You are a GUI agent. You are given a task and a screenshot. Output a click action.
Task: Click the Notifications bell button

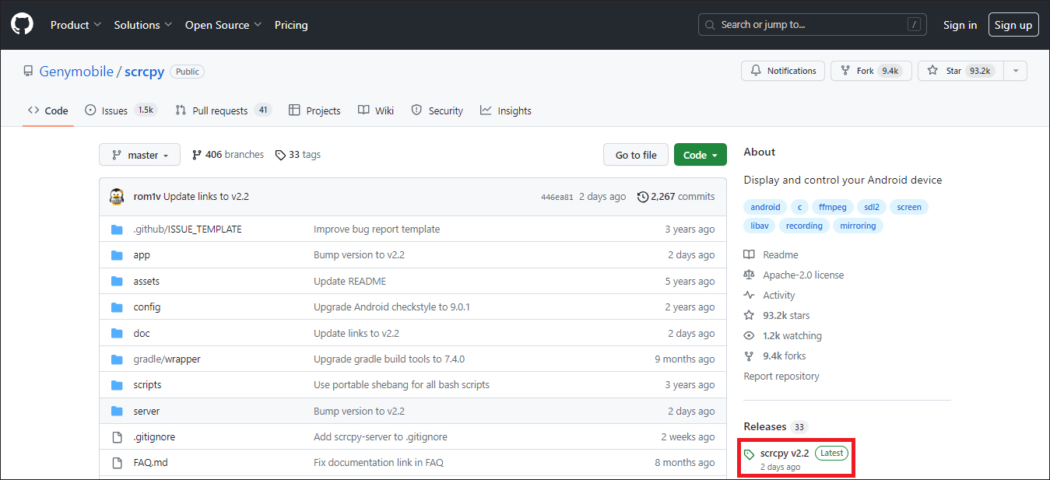[783, 71]
